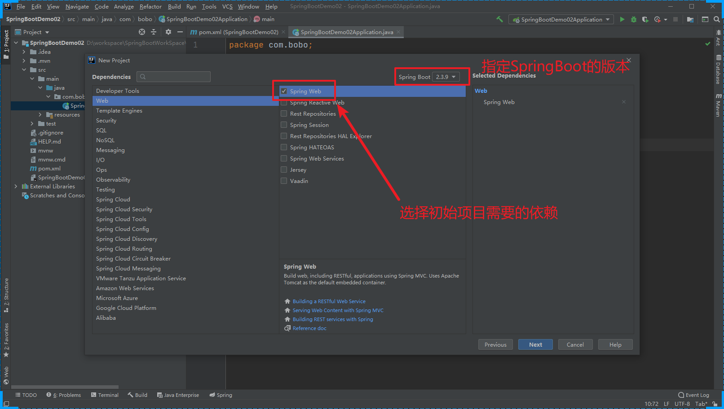
Task: Select the Template Engines category
Action: pyautogui.click(x=185, y=111)
